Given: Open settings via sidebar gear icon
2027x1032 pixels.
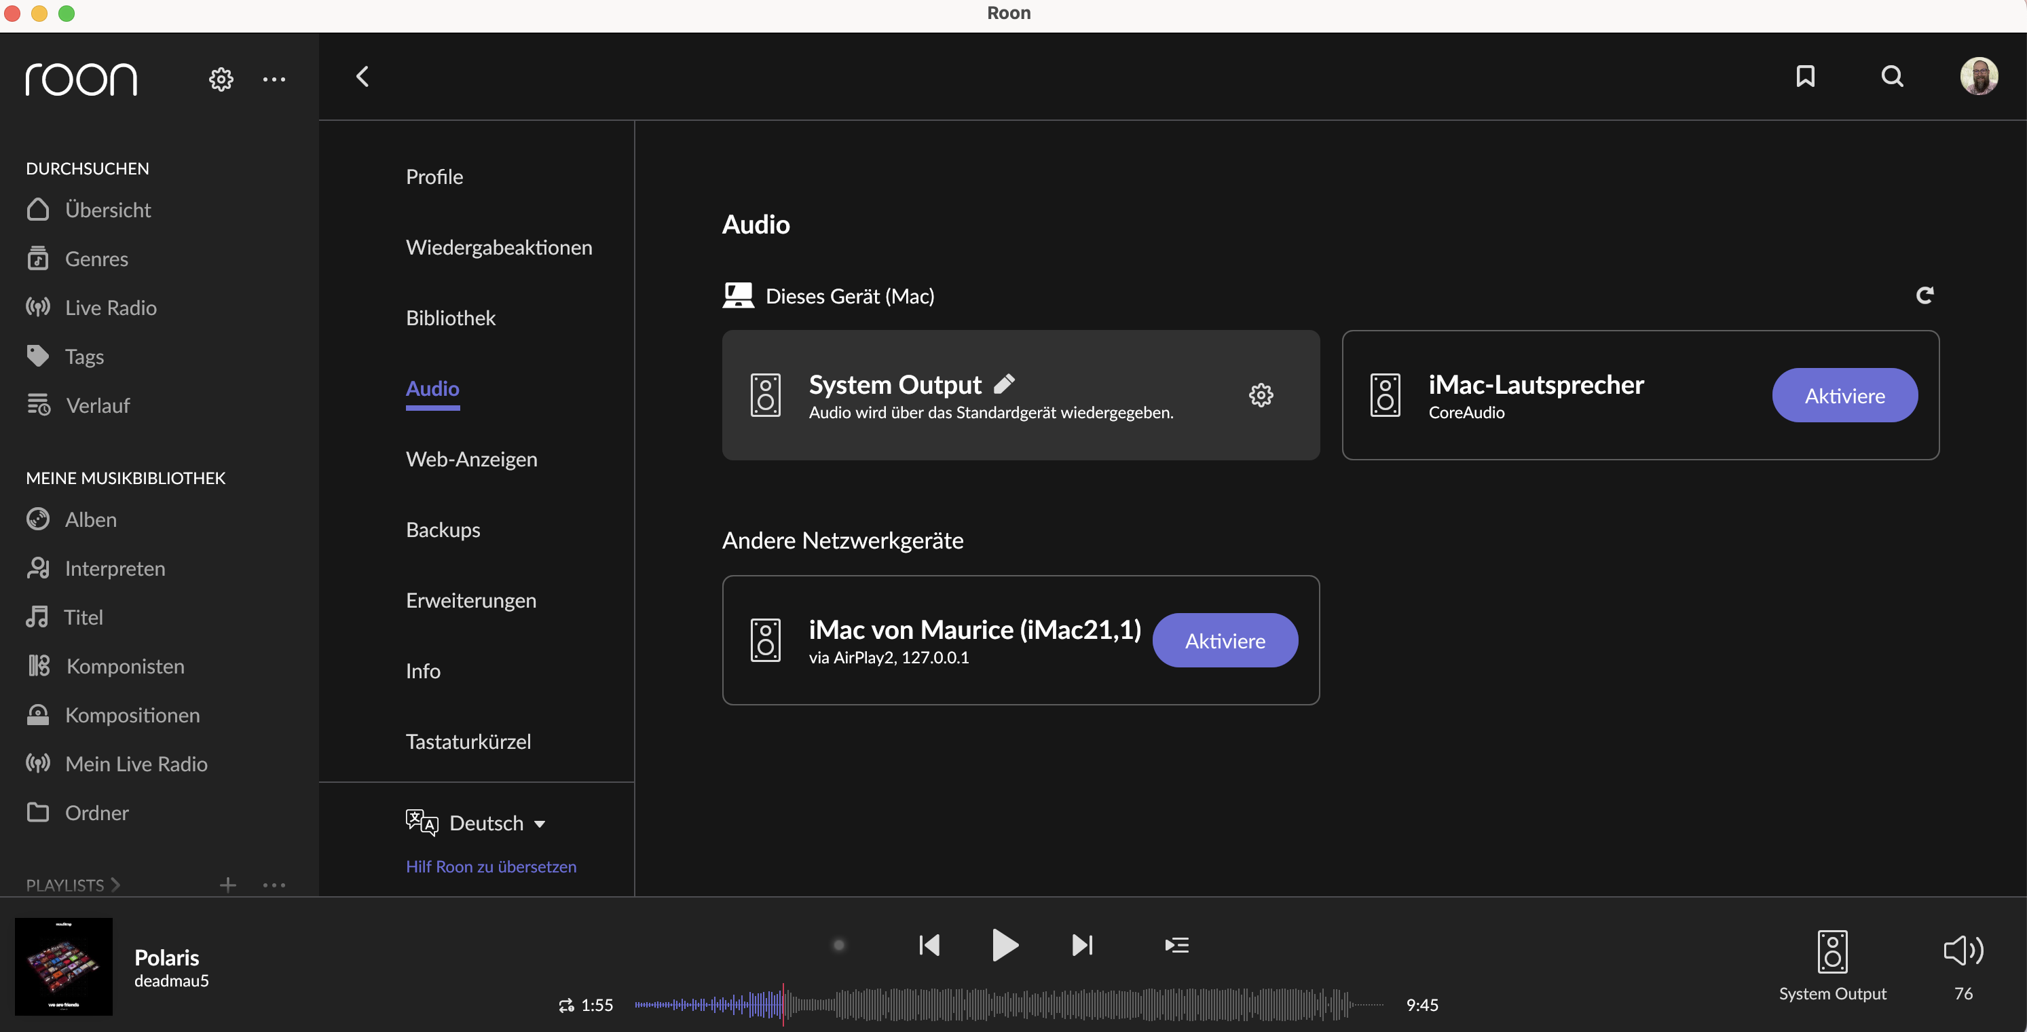Looking at the screenshot, I should tap(221, 79).
